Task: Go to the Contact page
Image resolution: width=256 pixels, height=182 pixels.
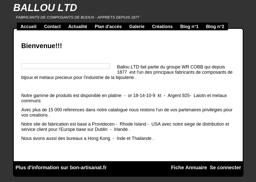Action: coord(52,27)
